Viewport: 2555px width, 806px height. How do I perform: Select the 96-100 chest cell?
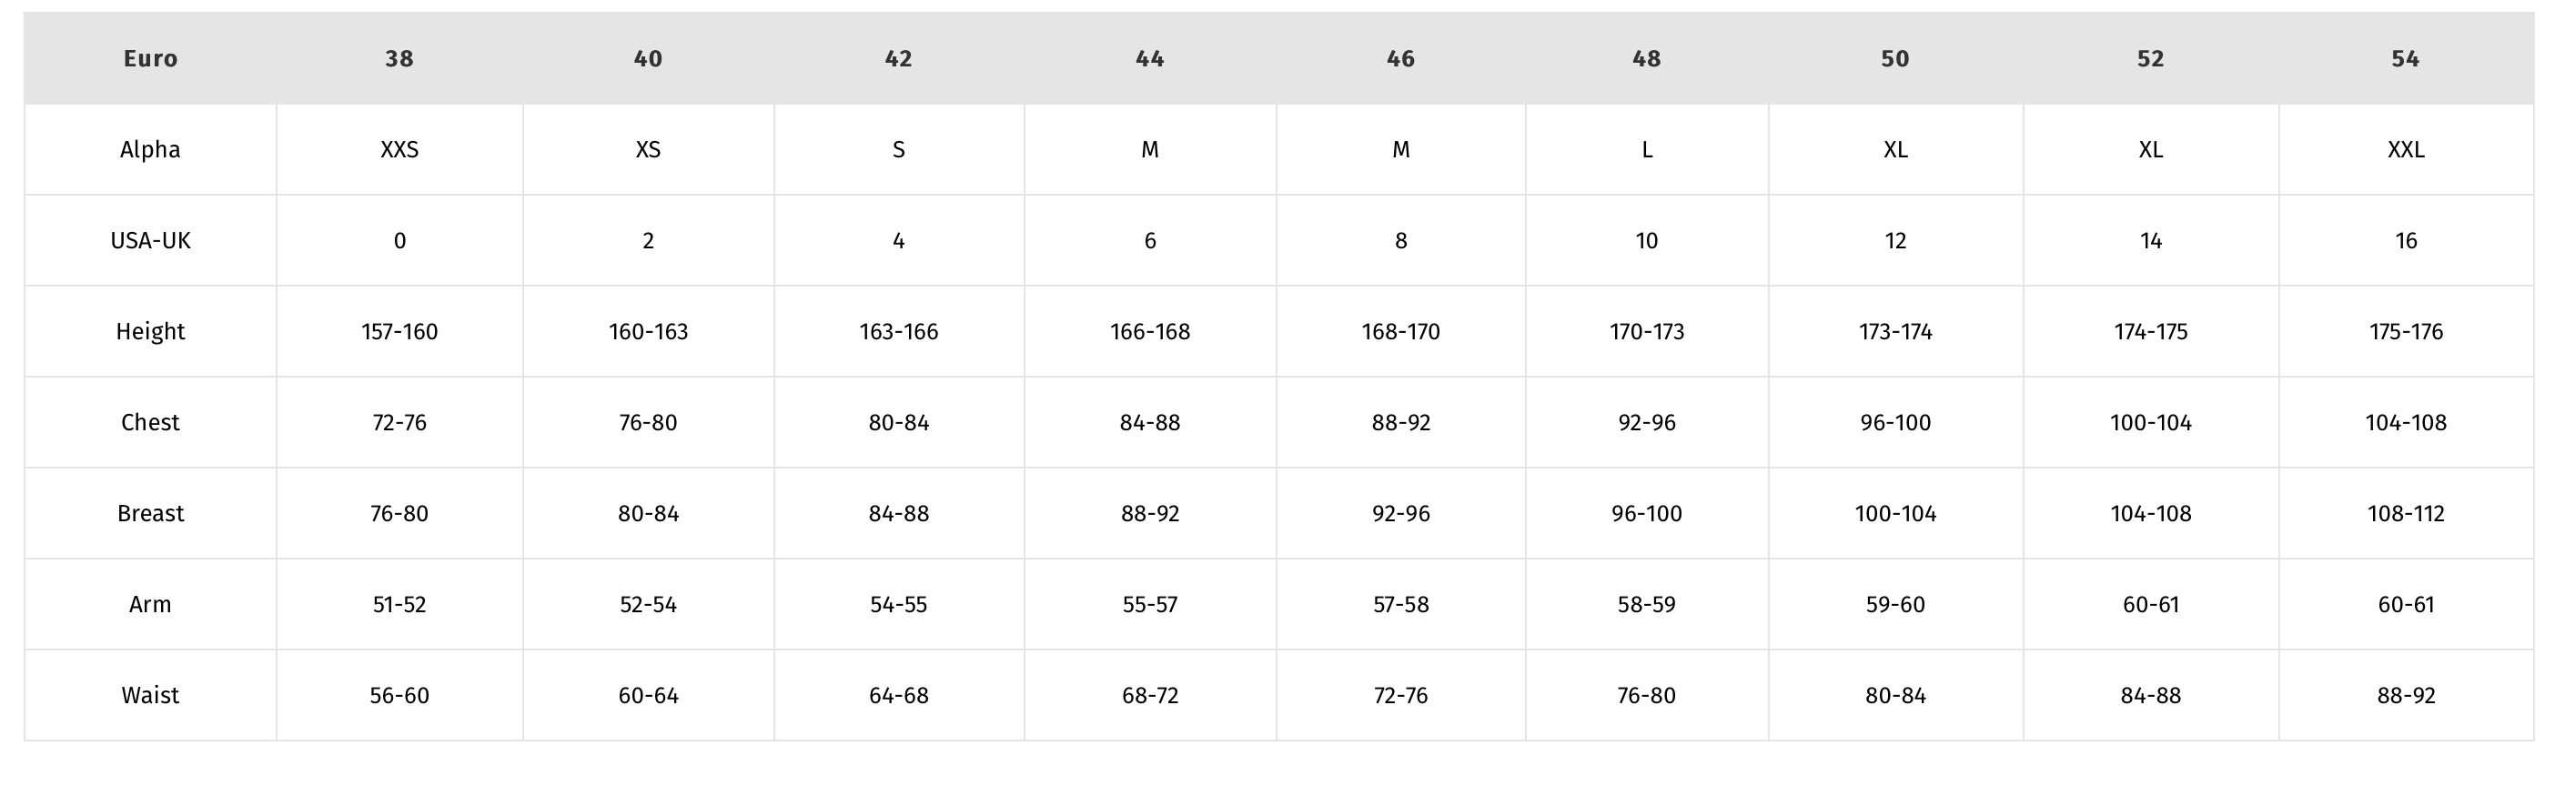(x=1895, y=422)
